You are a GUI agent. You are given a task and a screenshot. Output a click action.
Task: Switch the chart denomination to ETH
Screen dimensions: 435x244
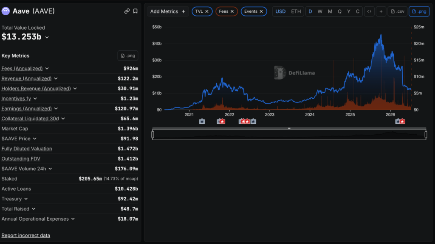coord(296,11)
